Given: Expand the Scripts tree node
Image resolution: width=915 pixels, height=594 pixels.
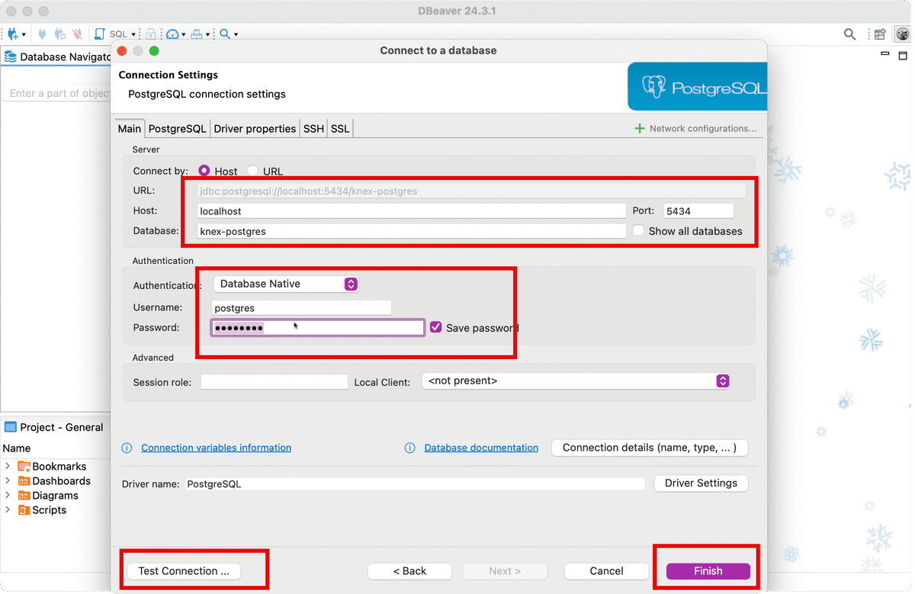Looking at the screenshot, I should click(8, 509).
